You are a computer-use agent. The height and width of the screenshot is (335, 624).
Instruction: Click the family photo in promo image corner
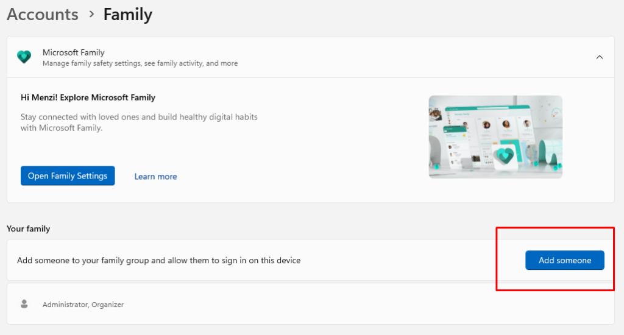pyautogui.click(x=436, y=114)
